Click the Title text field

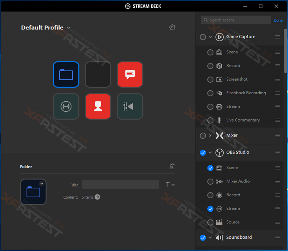point(120,184)
